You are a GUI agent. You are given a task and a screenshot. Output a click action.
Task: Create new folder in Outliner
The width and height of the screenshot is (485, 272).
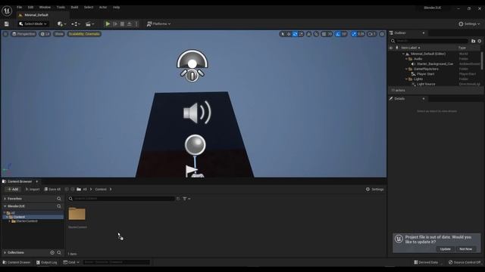(x=473, y=41)
